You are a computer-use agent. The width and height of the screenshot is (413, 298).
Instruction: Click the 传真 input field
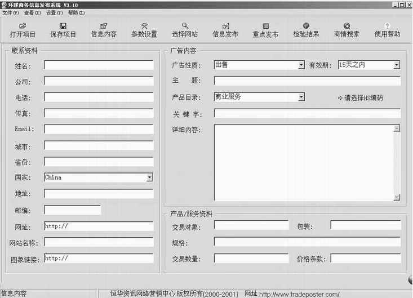coord(99,113)
